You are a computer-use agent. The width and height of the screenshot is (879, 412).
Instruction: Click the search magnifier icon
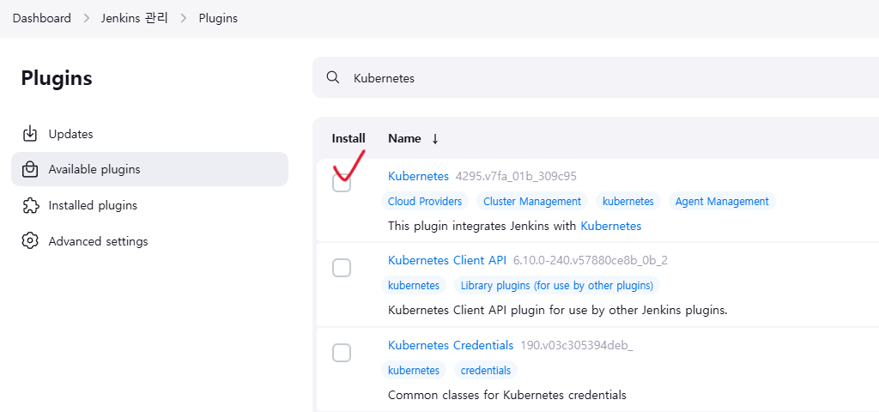pyautogui.click(x=333, y=77)
